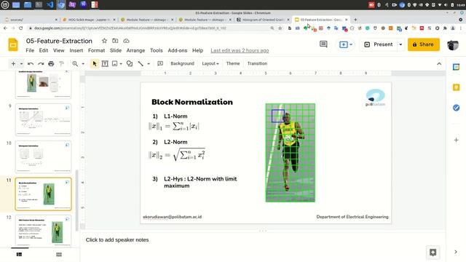Show the side panel chevron
The width and height of the screenshot is (466, 262).
(x=456, y=252)
